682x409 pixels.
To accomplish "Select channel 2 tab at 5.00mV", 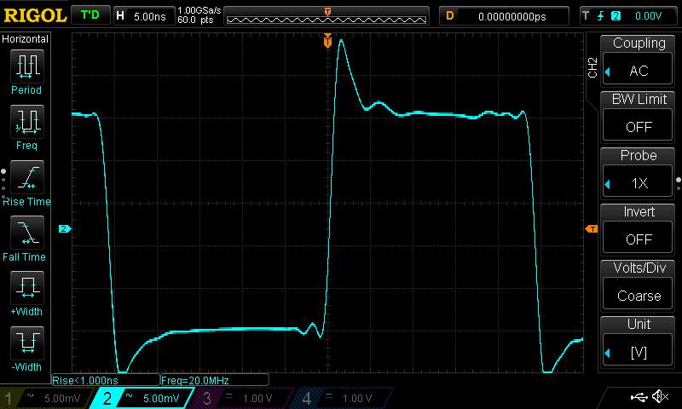I will coord(143,398).
